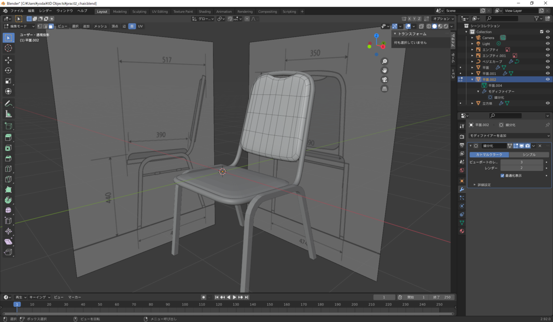Open the モディファイアーを追加 dropdown
This screenshot has height=322, width=553.
[509, 136]
